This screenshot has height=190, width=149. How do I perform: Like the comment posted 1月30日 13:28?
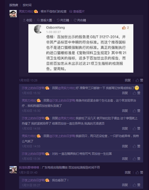click(x=139, y=80)
